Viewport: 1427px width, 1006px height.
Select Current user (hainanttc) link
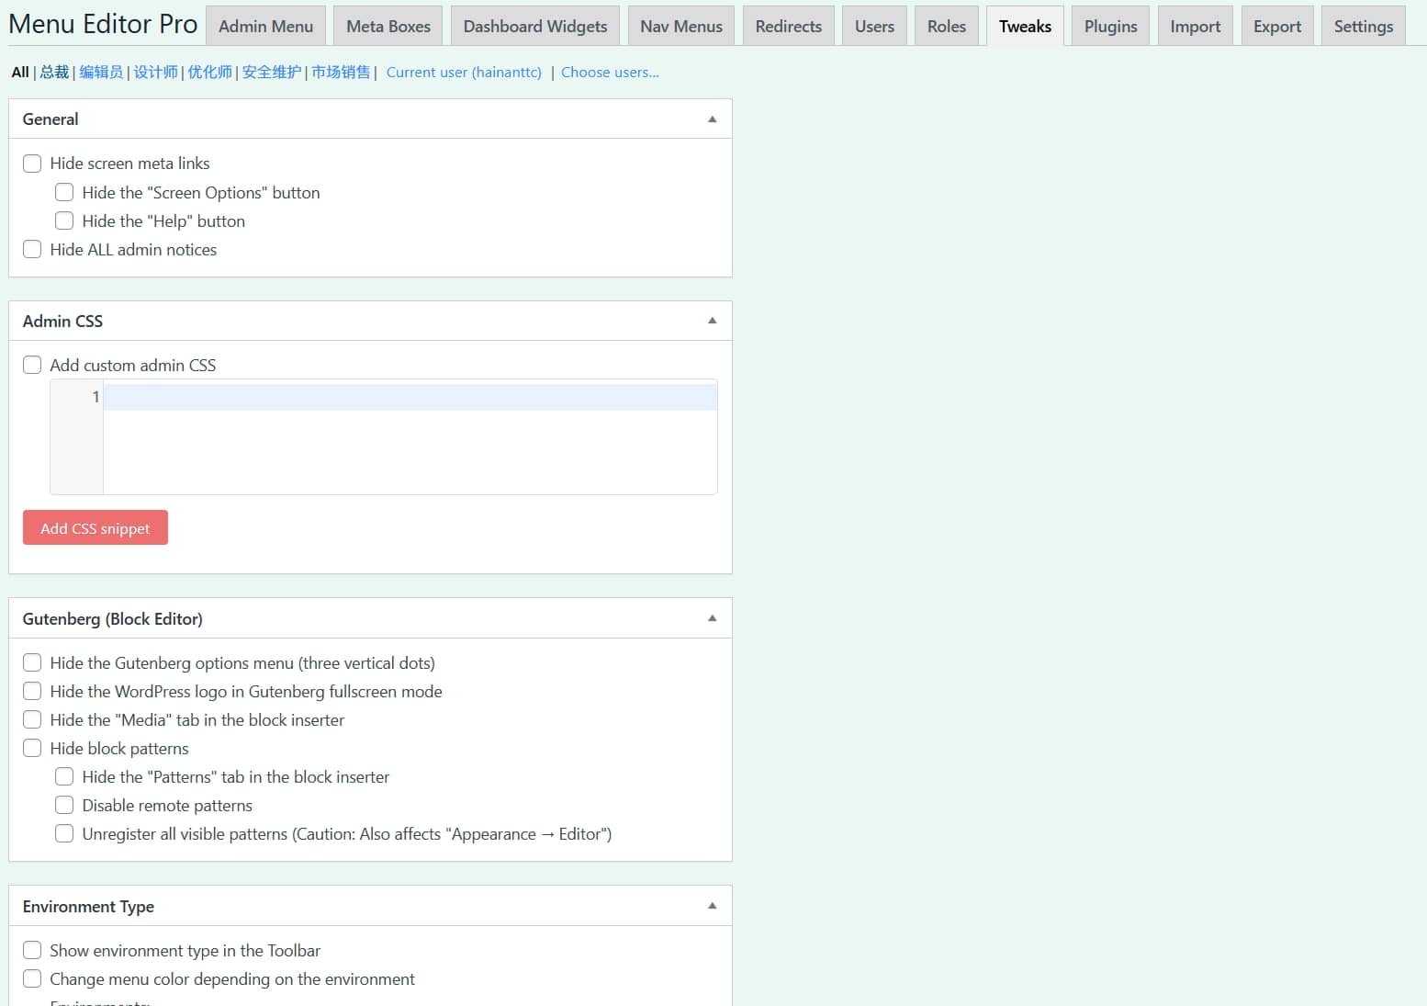coord(464,73)
